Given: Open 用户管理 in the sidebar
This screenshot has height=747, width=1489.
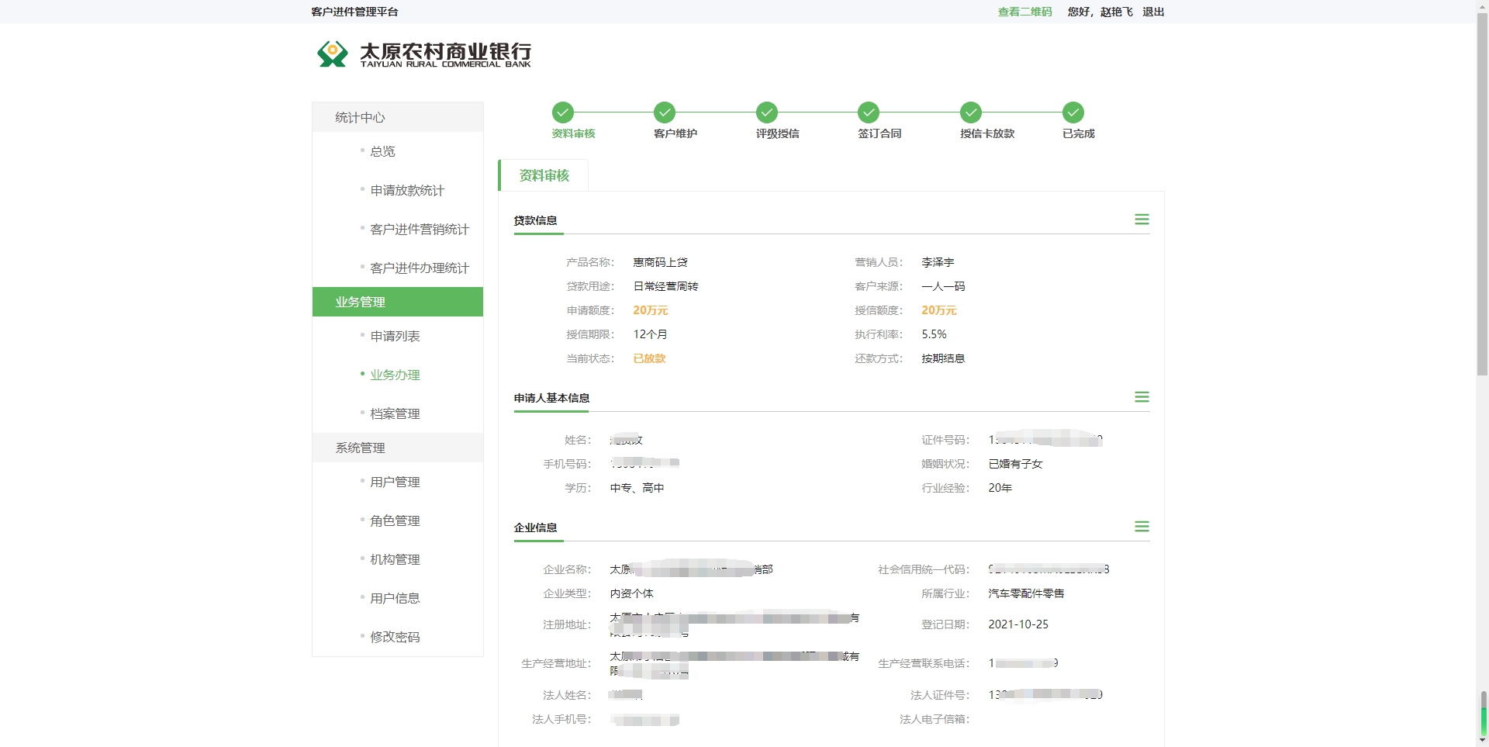Looking at the screenshot, I should [x=395, y=482].
